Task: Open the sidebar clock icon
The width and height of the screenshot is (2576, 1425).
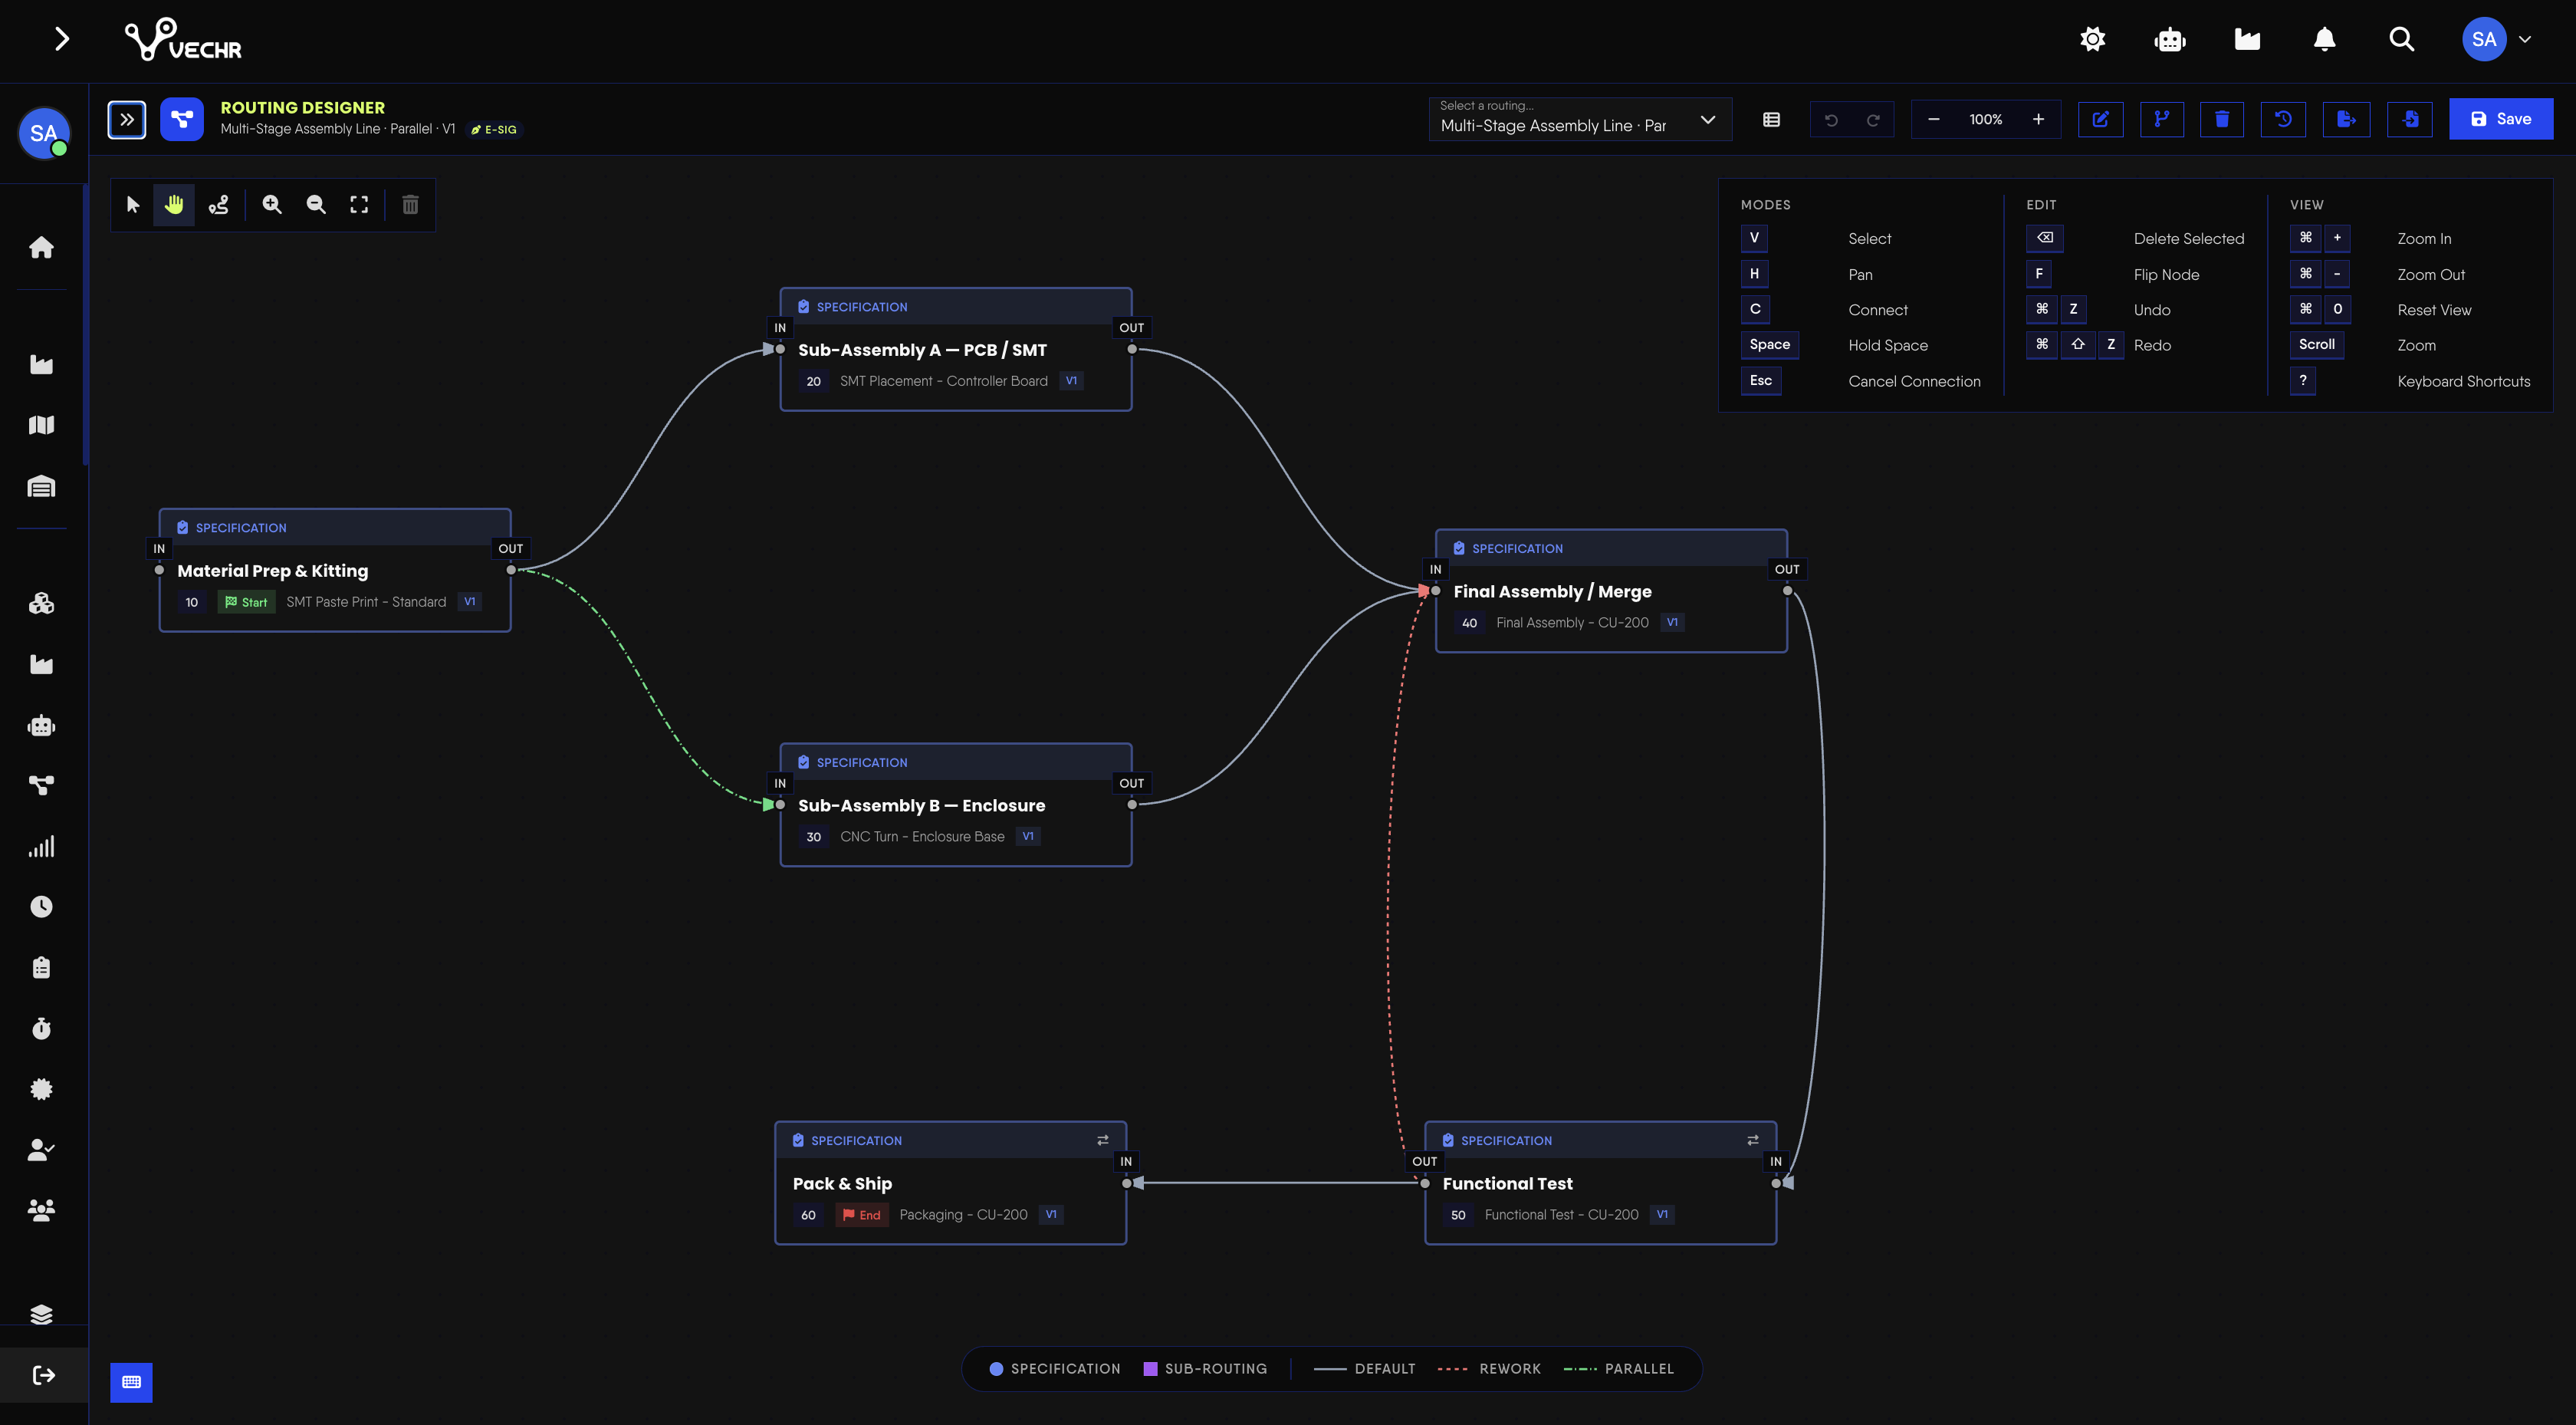Action: coord(41,907)
